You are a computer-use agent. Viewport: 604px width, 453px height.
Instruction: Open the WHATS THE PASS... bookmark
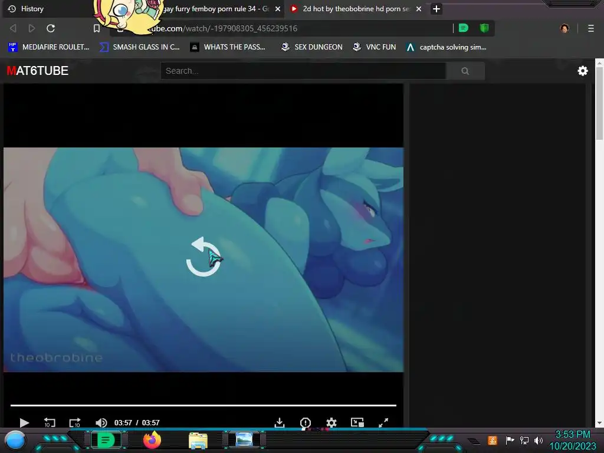click(x=228, y=47)
